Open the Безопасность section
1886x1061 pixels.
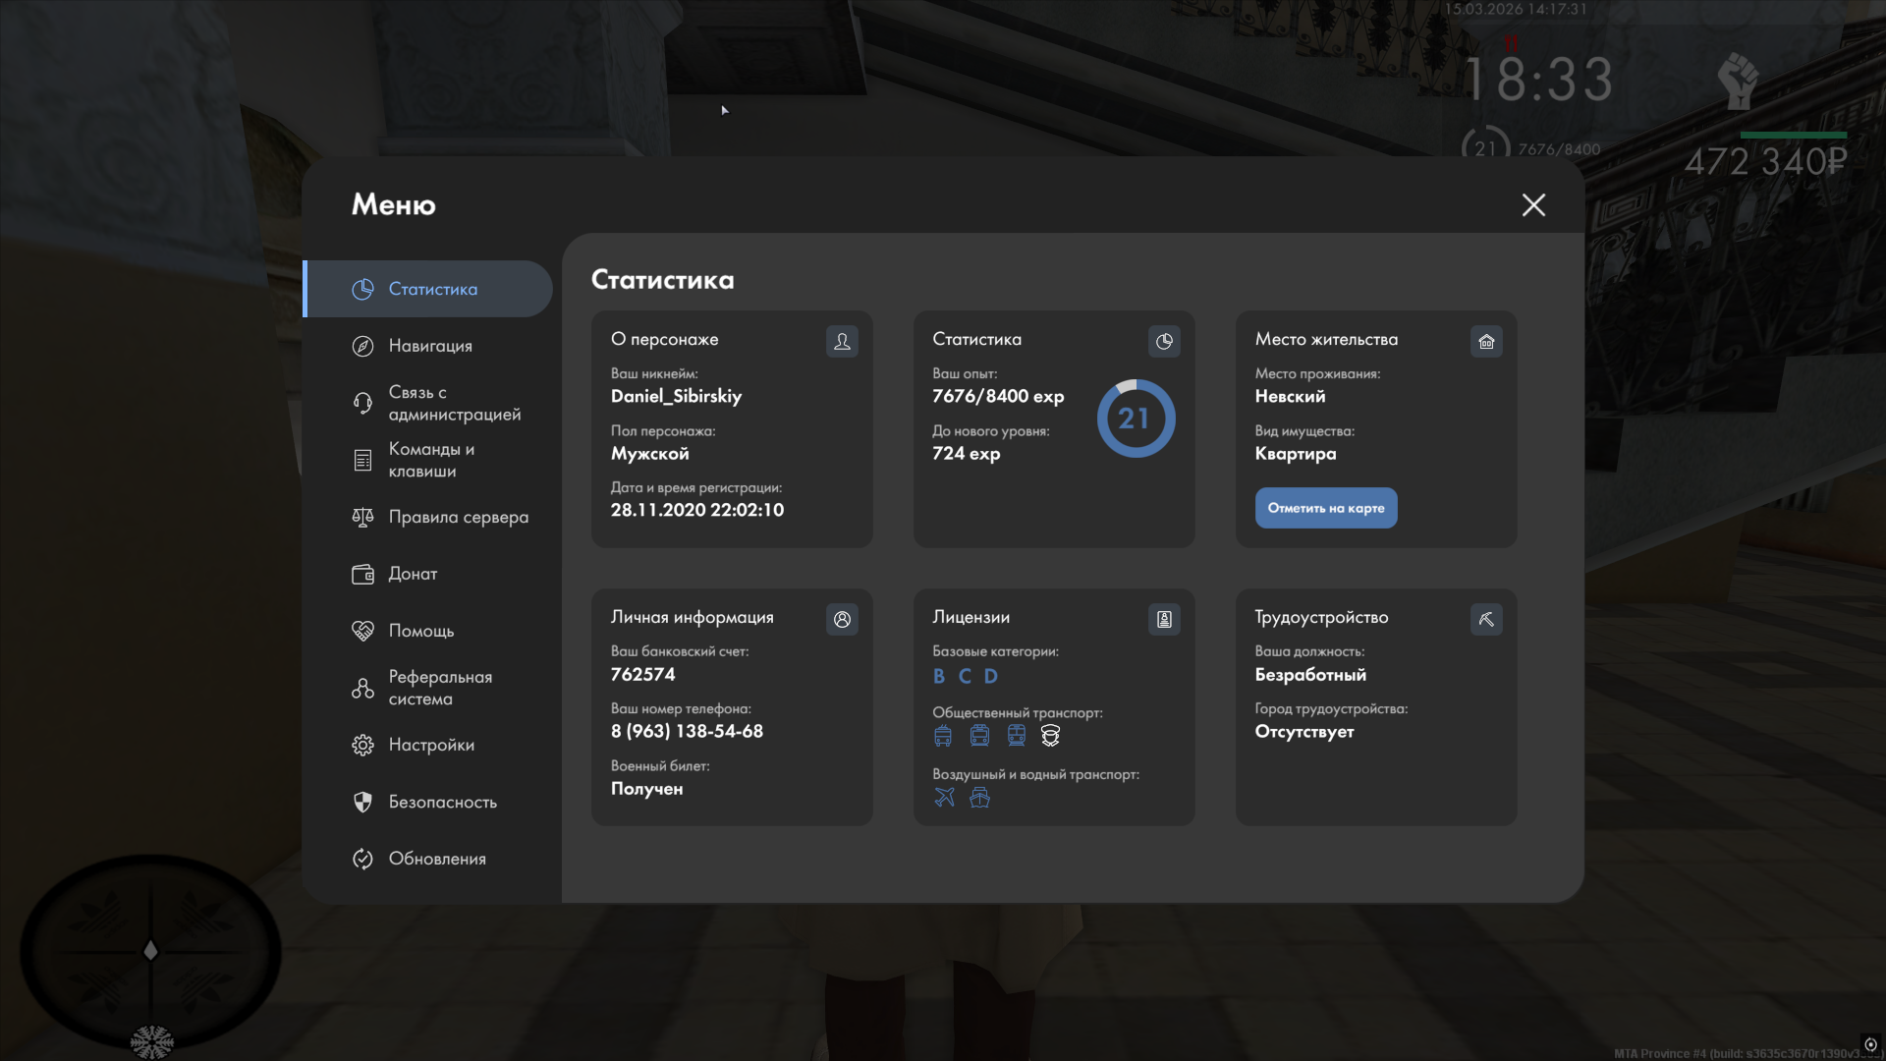(441, 802)
